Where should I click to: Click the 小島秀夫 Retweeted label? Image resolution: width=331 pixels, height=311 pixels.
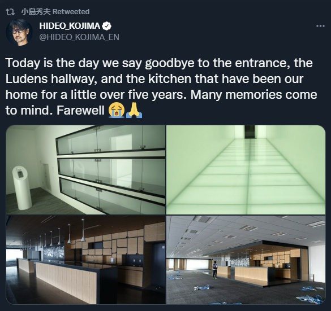tap(55, 12)
